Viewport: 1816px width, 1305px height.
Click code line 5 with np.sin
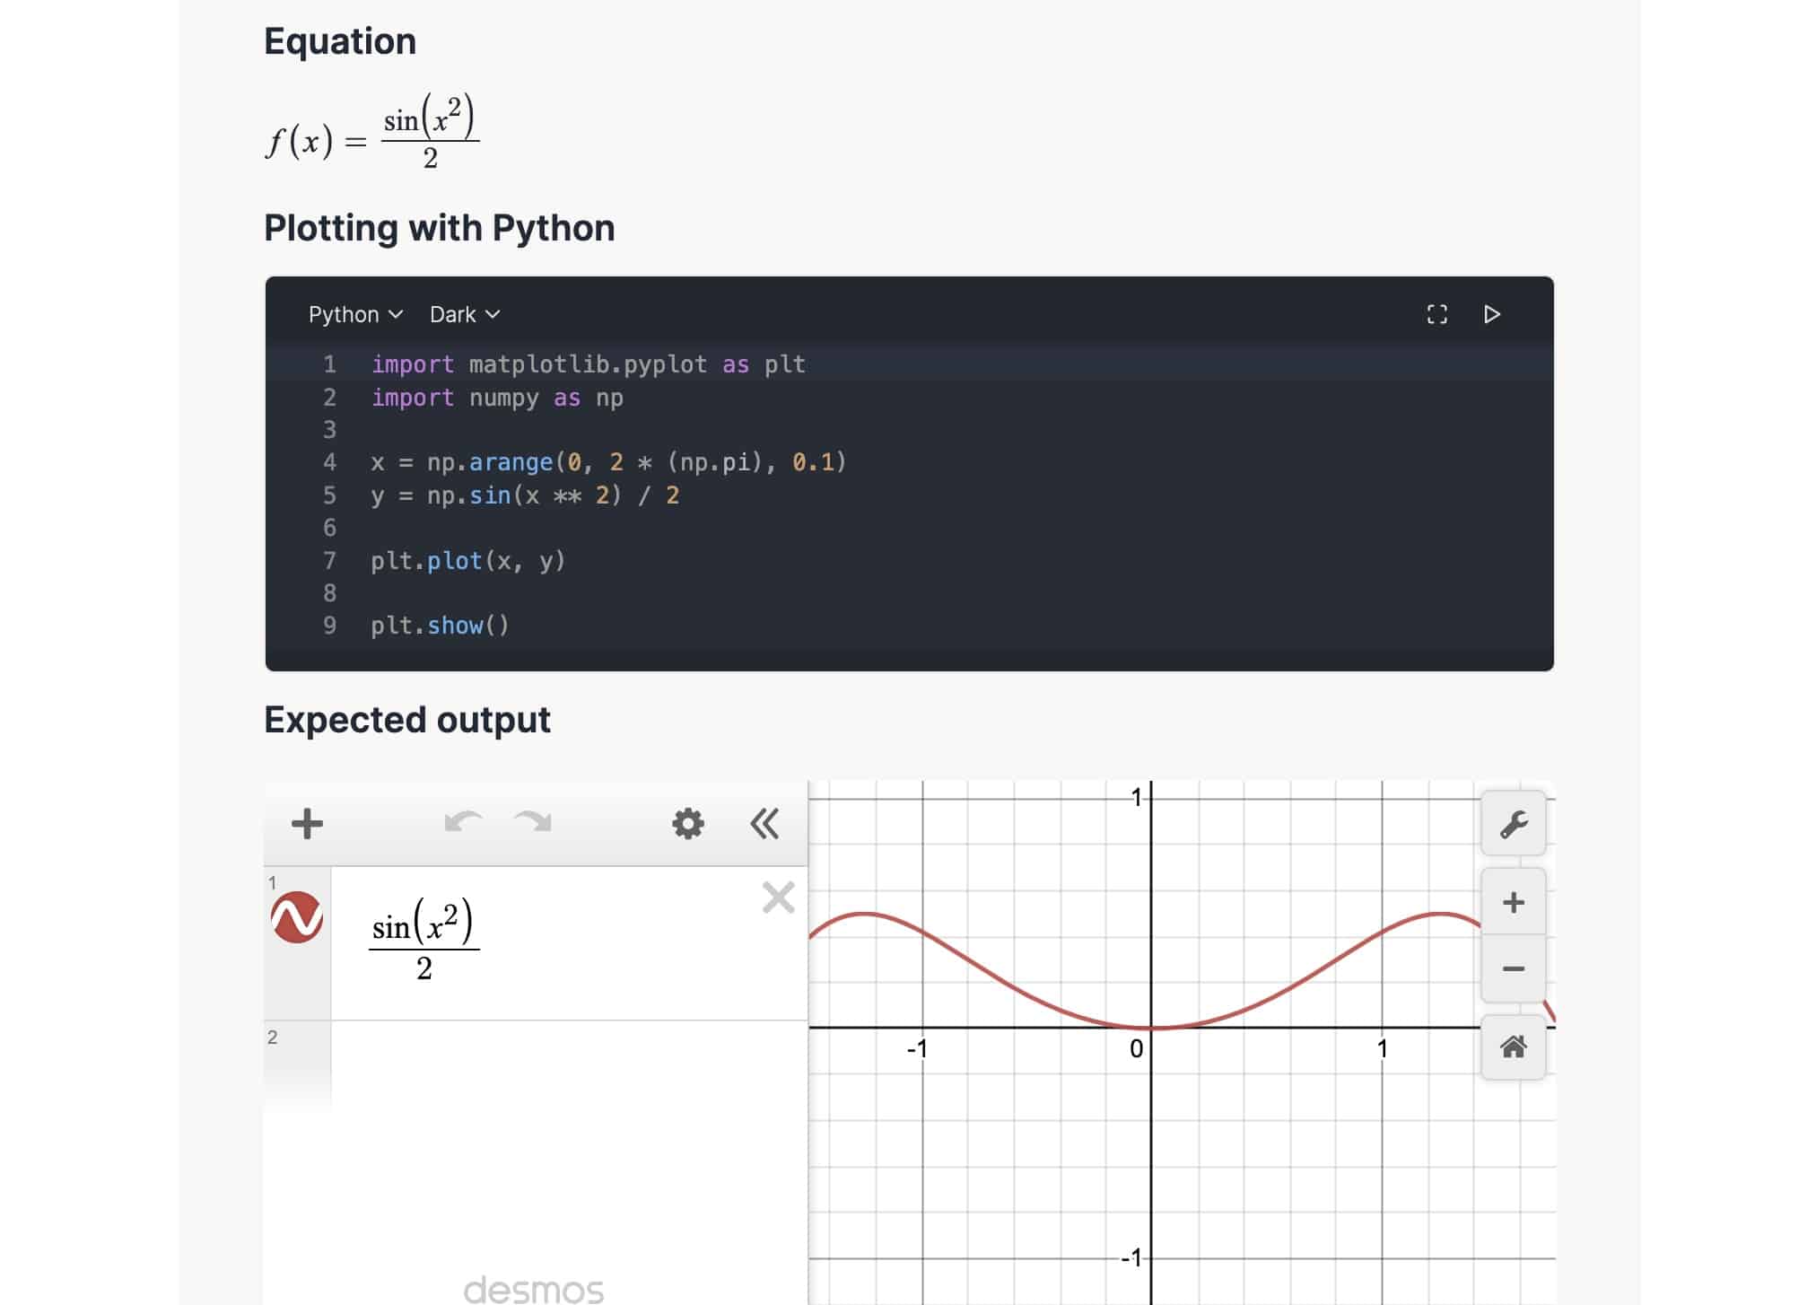[x=525, y=495]
